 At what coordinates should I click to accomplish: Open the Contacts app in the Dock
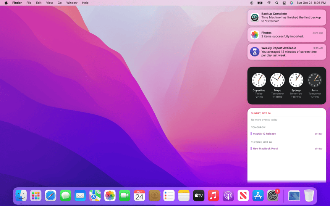(154, 195)
